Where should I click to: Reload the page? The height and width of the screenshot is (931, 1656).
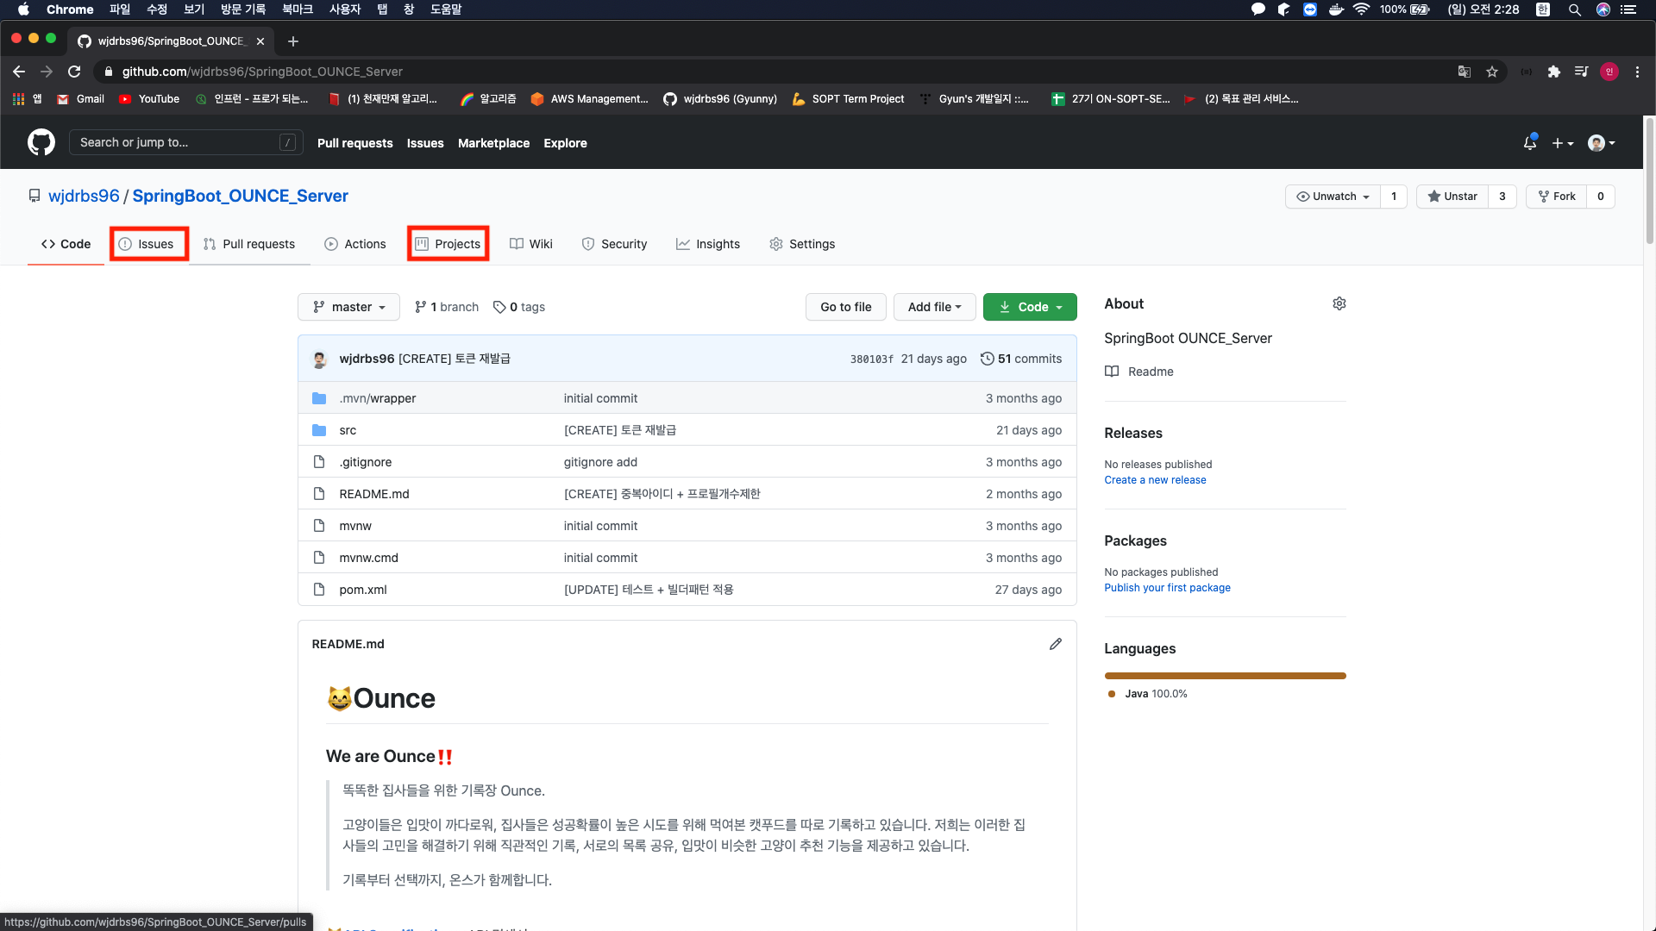click(x=75, y=72)
